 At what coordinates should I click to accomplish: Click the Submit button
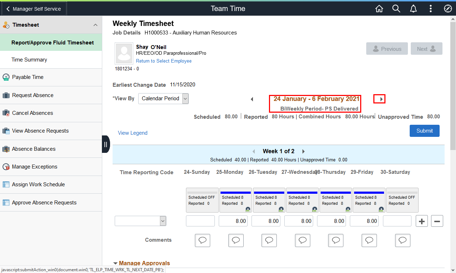pyautogui.click(x=425, y=131)
